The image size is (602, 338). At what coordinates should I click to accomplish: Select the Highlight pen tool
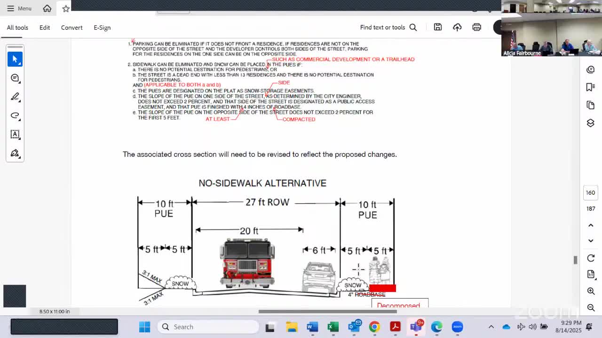tap(15, 97)
